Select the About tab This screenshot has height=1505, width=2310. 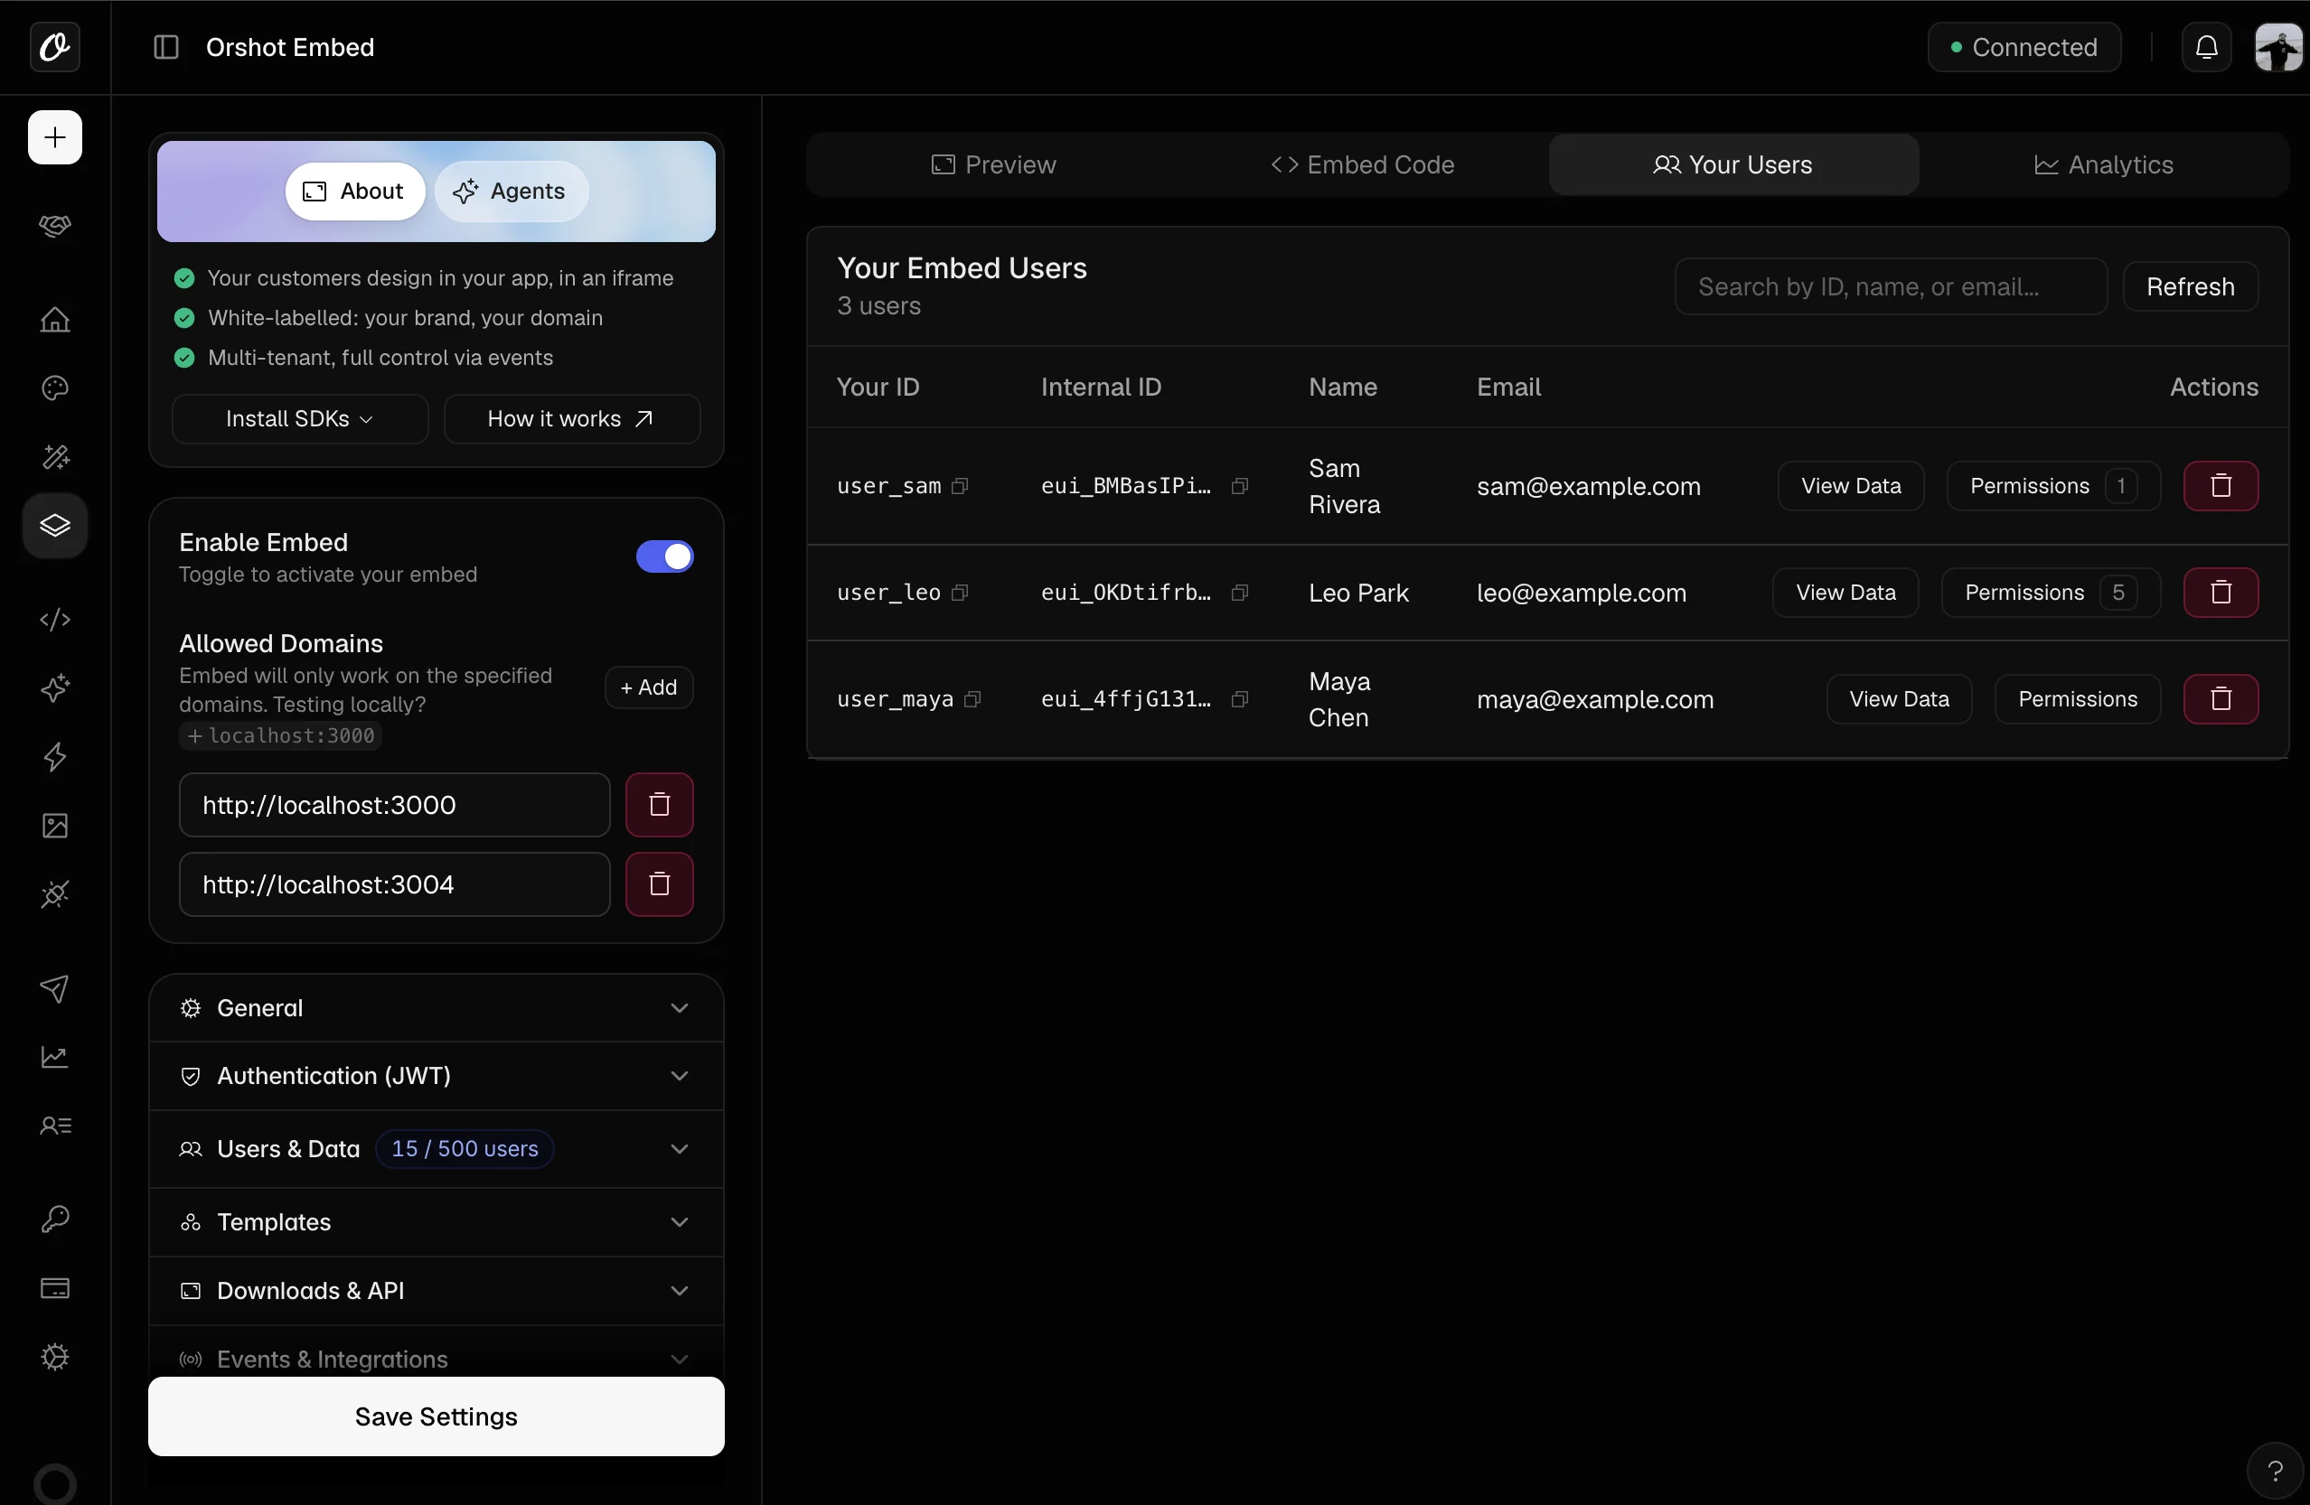coord(354,192)
